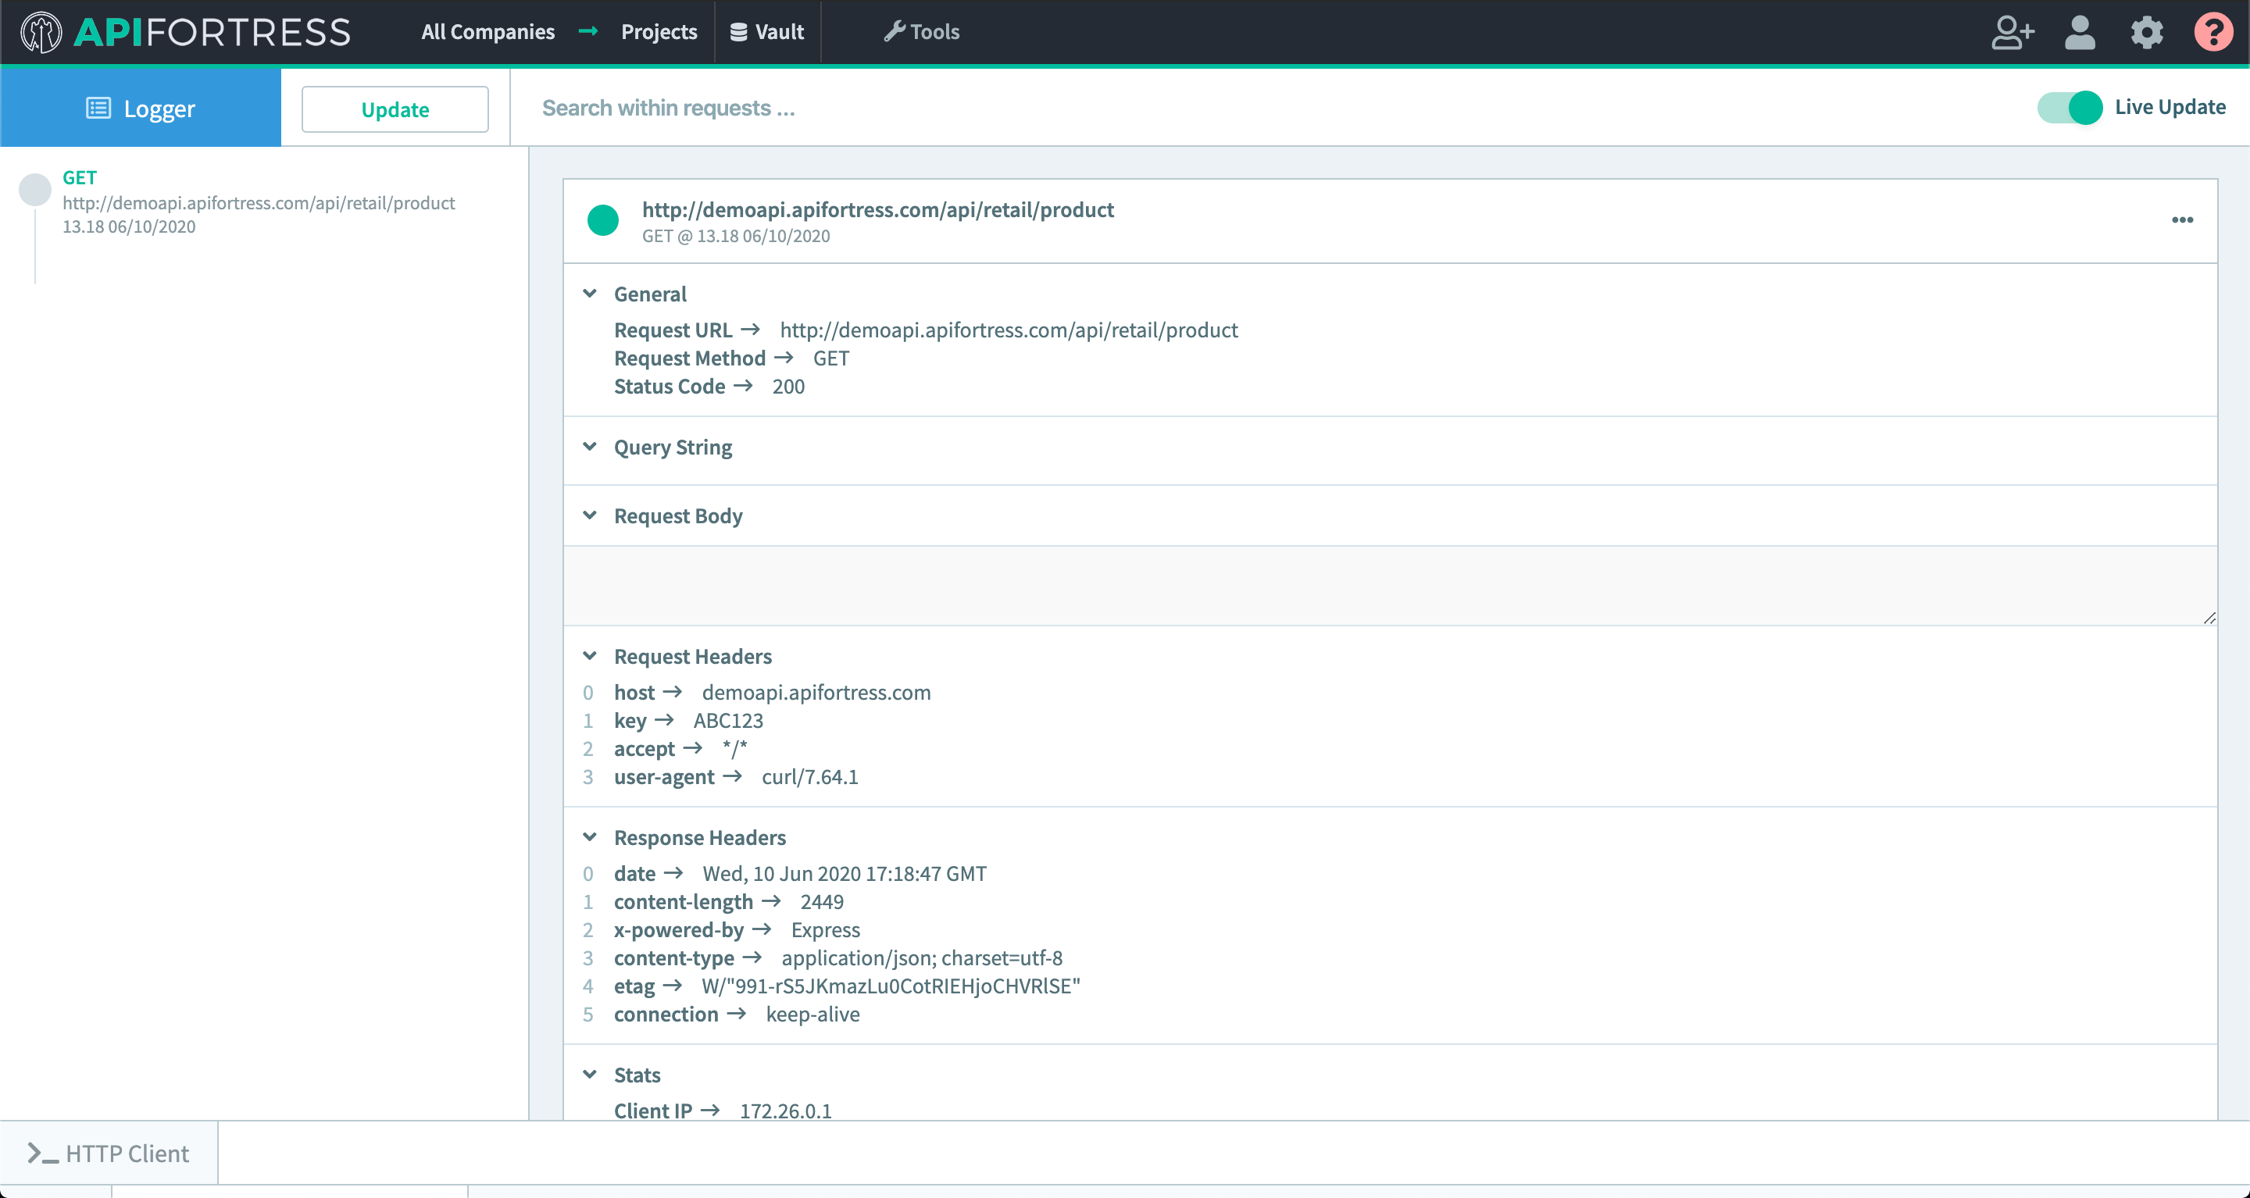This screenshot has width=2250, height=1198.
Task: Click the Settings gear icon
Action: tap(2146, 31)
